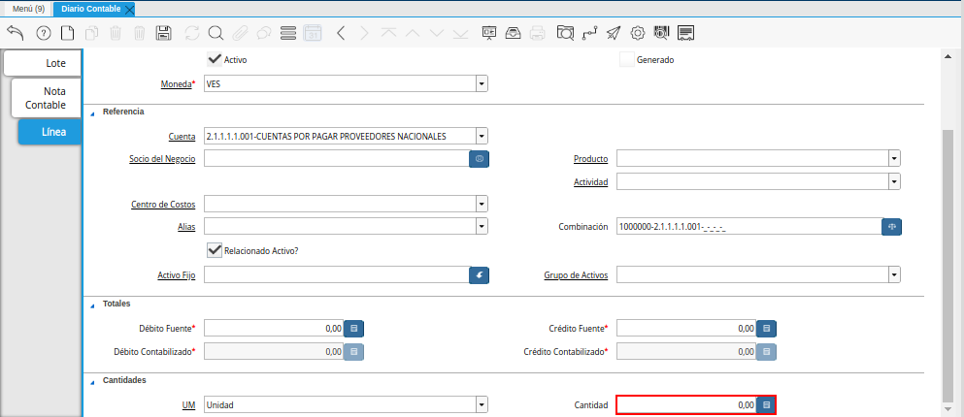Viewport: 964px width, 417px height.
Task: Open calculator for Débito Fuente
Action: click(354, 329)
